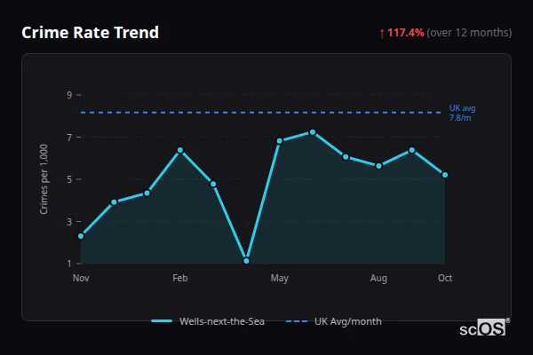Click the 117.4% increase figure
Viewport: 533px width, 355px height.
pos(406,33)
